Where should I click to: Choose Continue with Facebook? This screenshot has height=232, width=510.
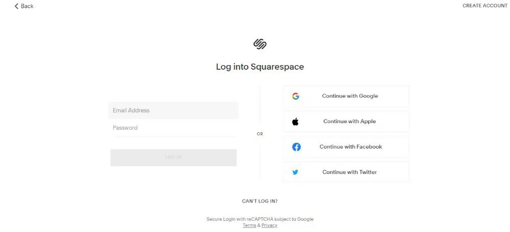350,147
